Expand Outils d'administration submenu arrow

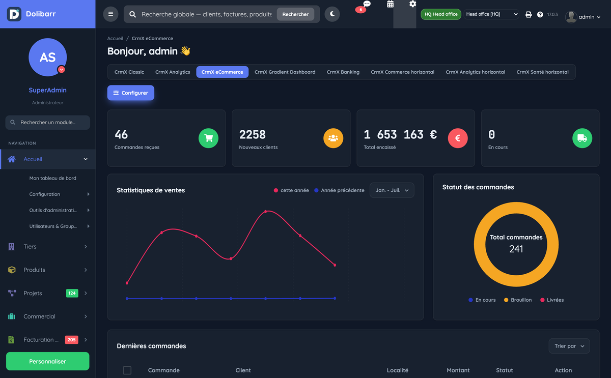coord(88,210)
